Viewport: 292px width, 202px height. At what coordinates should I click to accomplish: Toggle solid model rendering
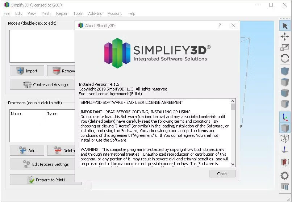[285, 128]
